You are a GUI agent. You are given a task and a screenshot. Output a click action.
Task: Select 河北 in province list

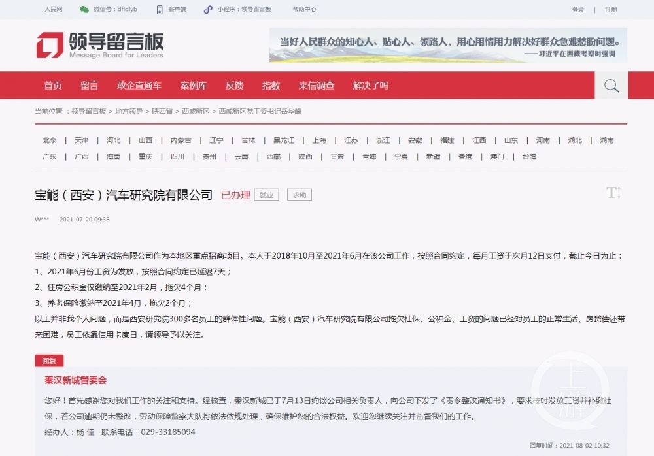coord(113,140)
